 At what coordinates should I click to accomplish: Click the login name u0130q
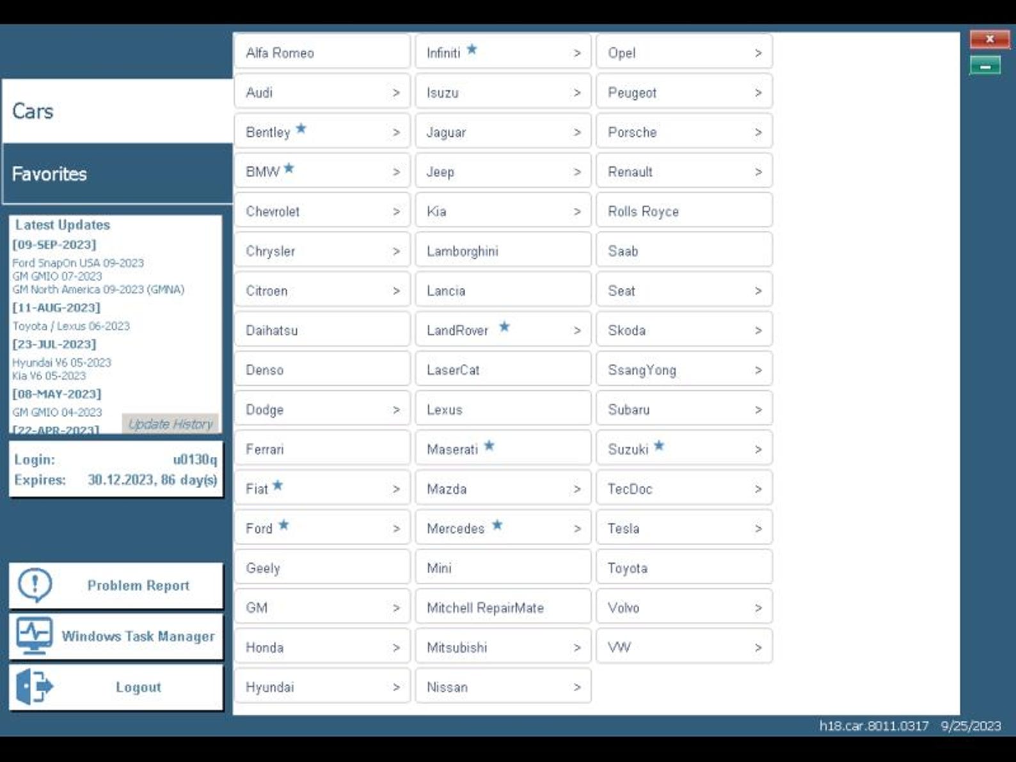tap(195, 459)
